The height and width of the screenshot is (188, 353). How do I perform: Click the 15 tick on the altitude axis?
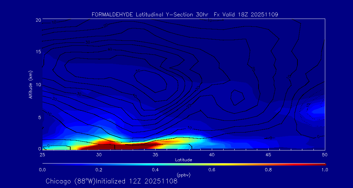(38, 52)
